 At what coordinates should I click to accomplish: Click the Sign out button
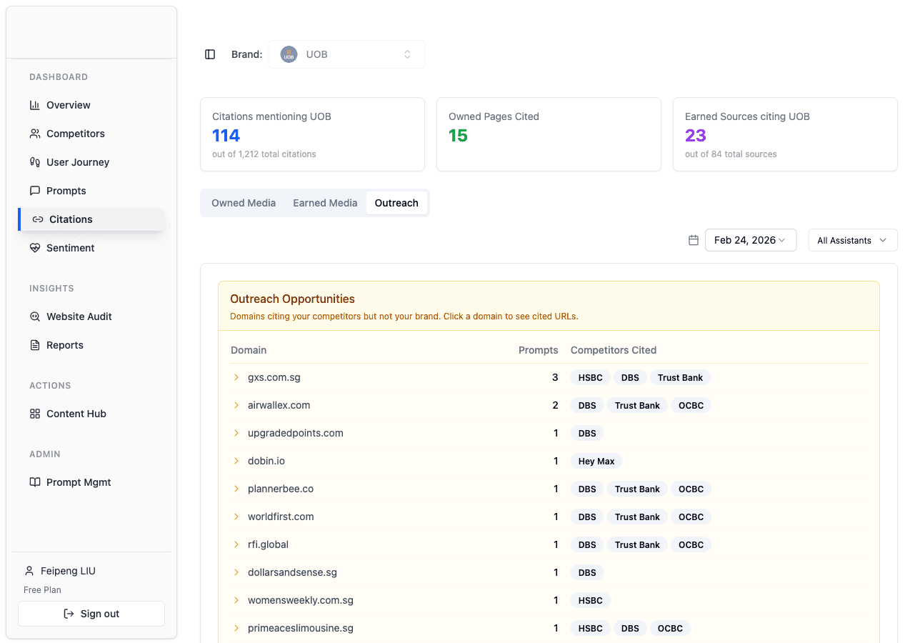tap(91, 613)
